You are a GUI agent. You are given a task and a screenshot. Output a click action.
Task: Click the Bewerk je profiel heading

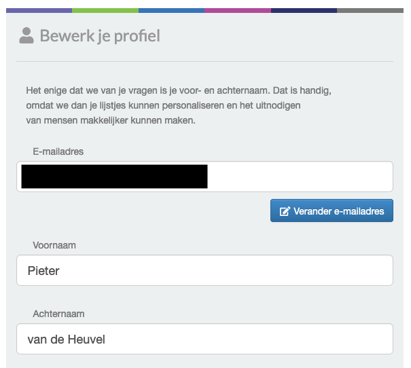pyautogui.click(x=100, y=36)
